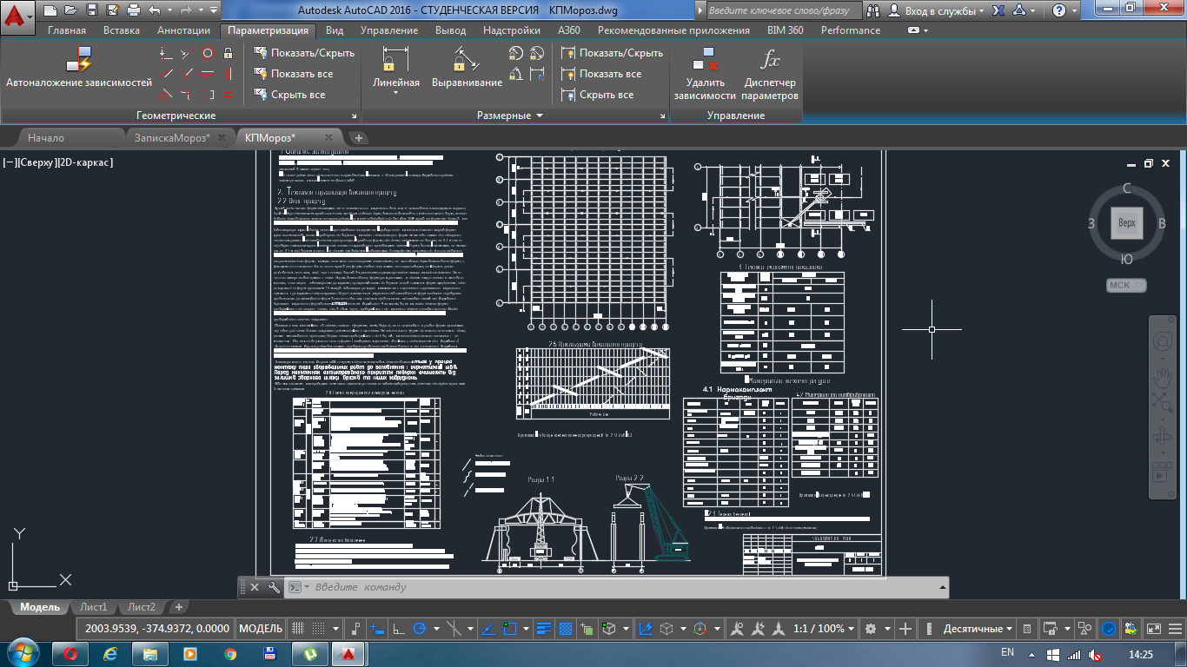Select the Symmetric constraint bracket icon
The image size is (1187, 667).
[x=208, y=95]
